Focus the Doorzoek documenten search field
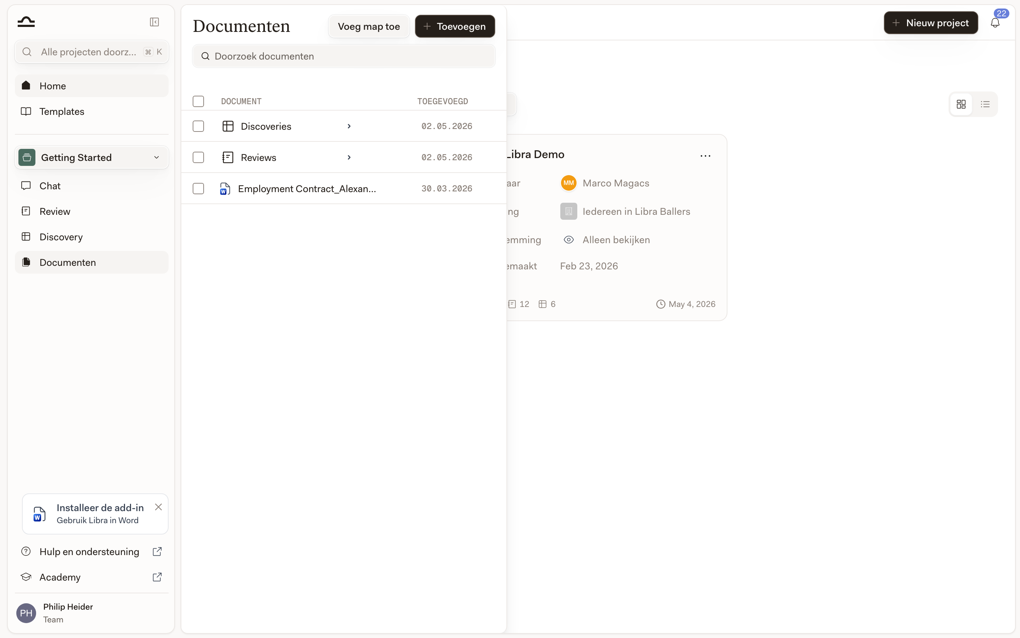1020x638 pixels. pos(344,56)
